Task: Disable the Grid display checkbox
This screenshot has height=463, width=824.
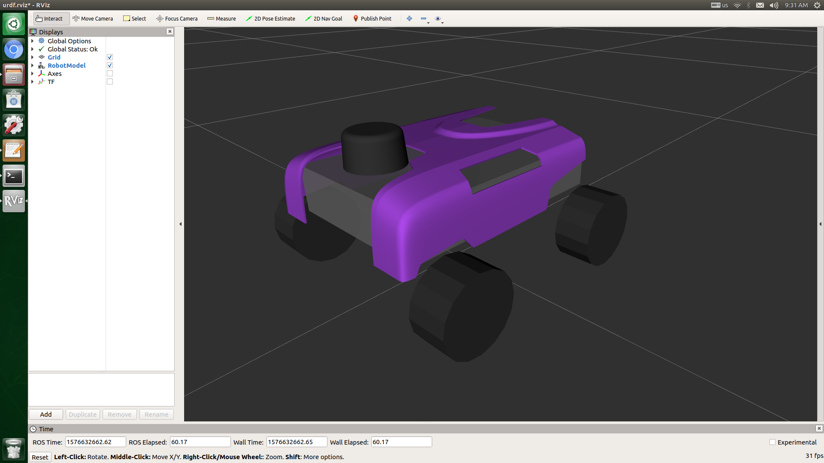Action: (x=110, y=57)
